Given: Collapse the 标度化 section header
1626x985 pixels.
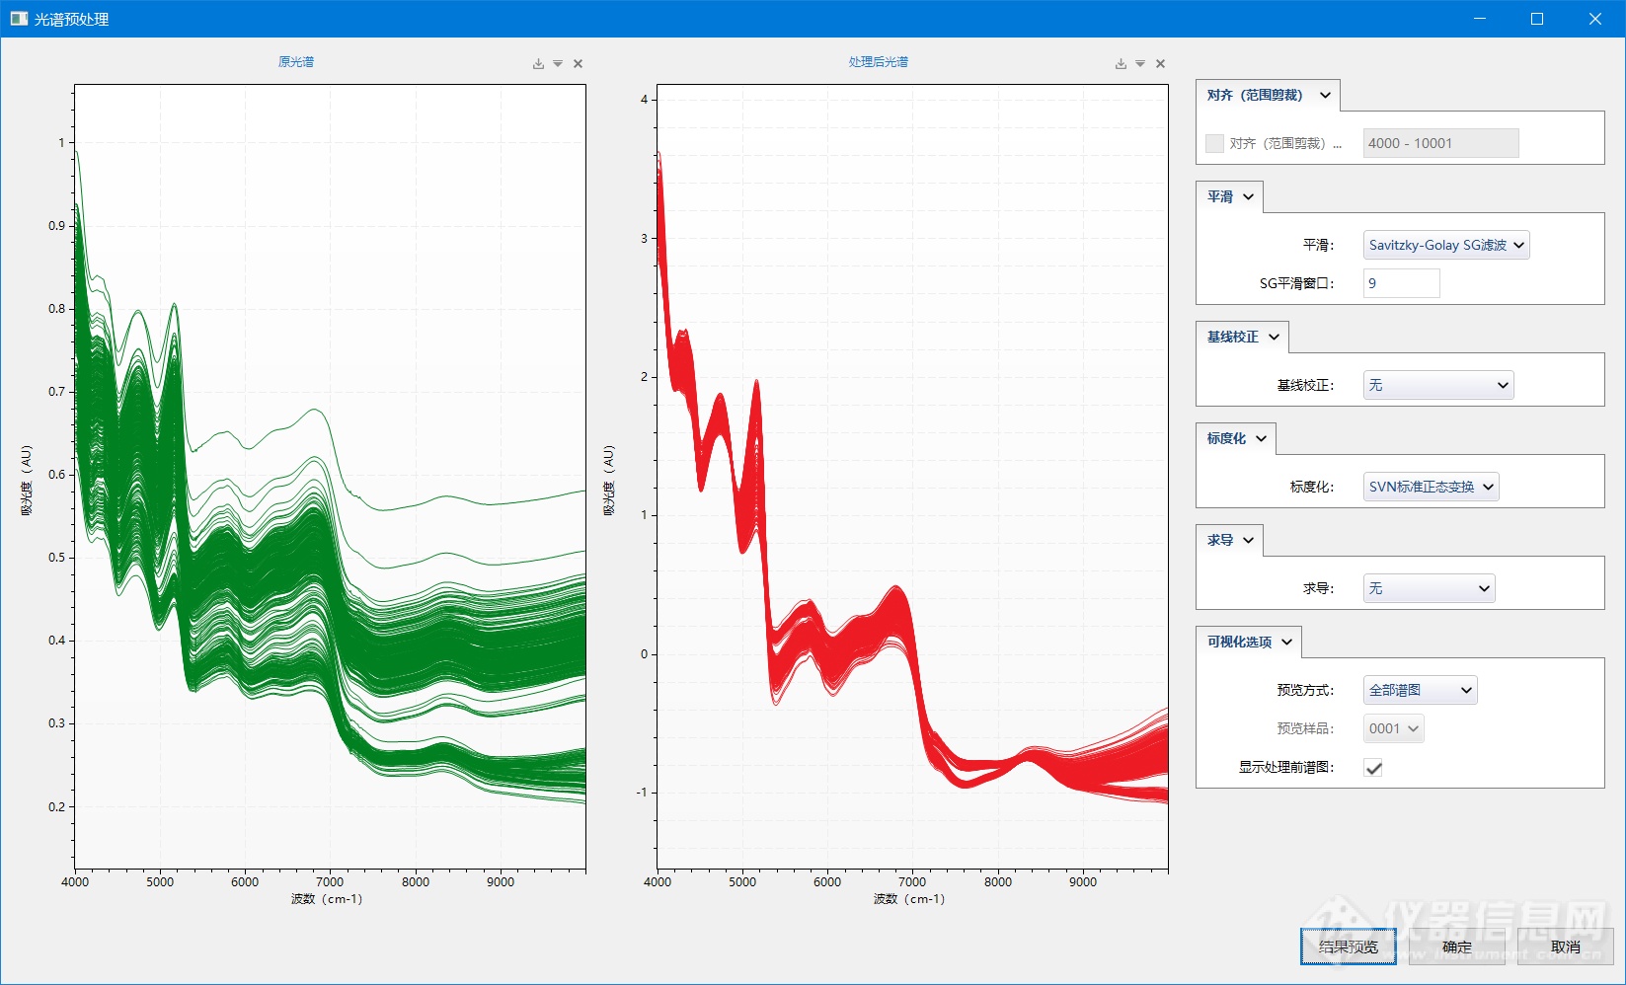Looking at the screenshot, I should (x=1236, y=438).
